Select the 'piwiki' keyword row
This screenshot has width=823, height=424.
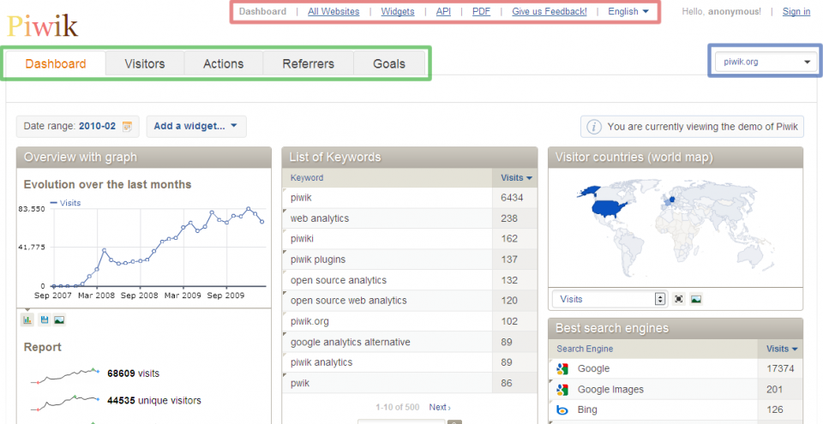[410, 239]
